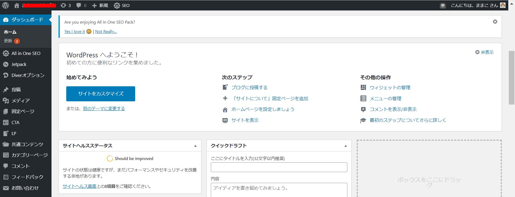Click the サイトをカスタマイズ button

point(101,94)
